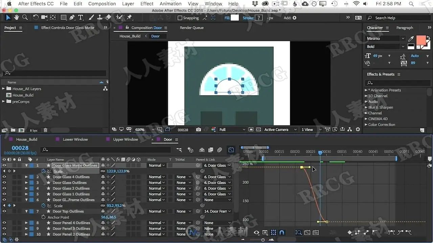Viewport: 433px width, 243px height.
Task: Open the Render Queue panel
Action: pyautogui.click(x=192, y=28)
